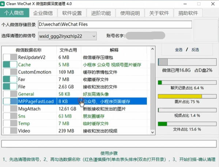
Task: Click the 微信已用16.8G usage label
Action: click(176, 70)
